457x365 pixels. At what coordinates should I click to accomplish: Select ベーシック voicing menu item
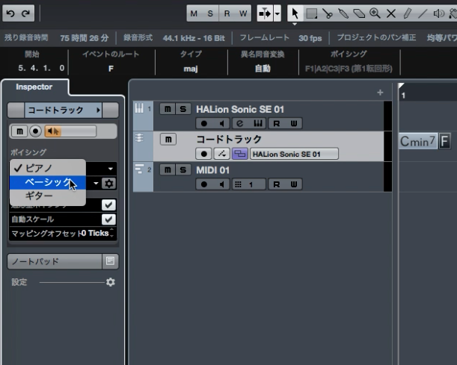click(48, 182)
